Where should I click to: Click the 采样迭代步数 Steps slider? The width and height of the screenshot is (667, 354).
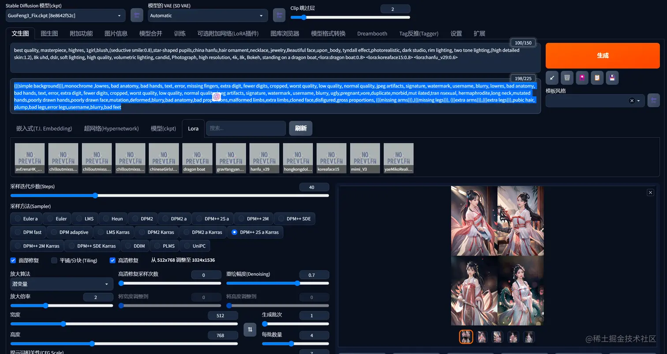[x=169, y=195]
